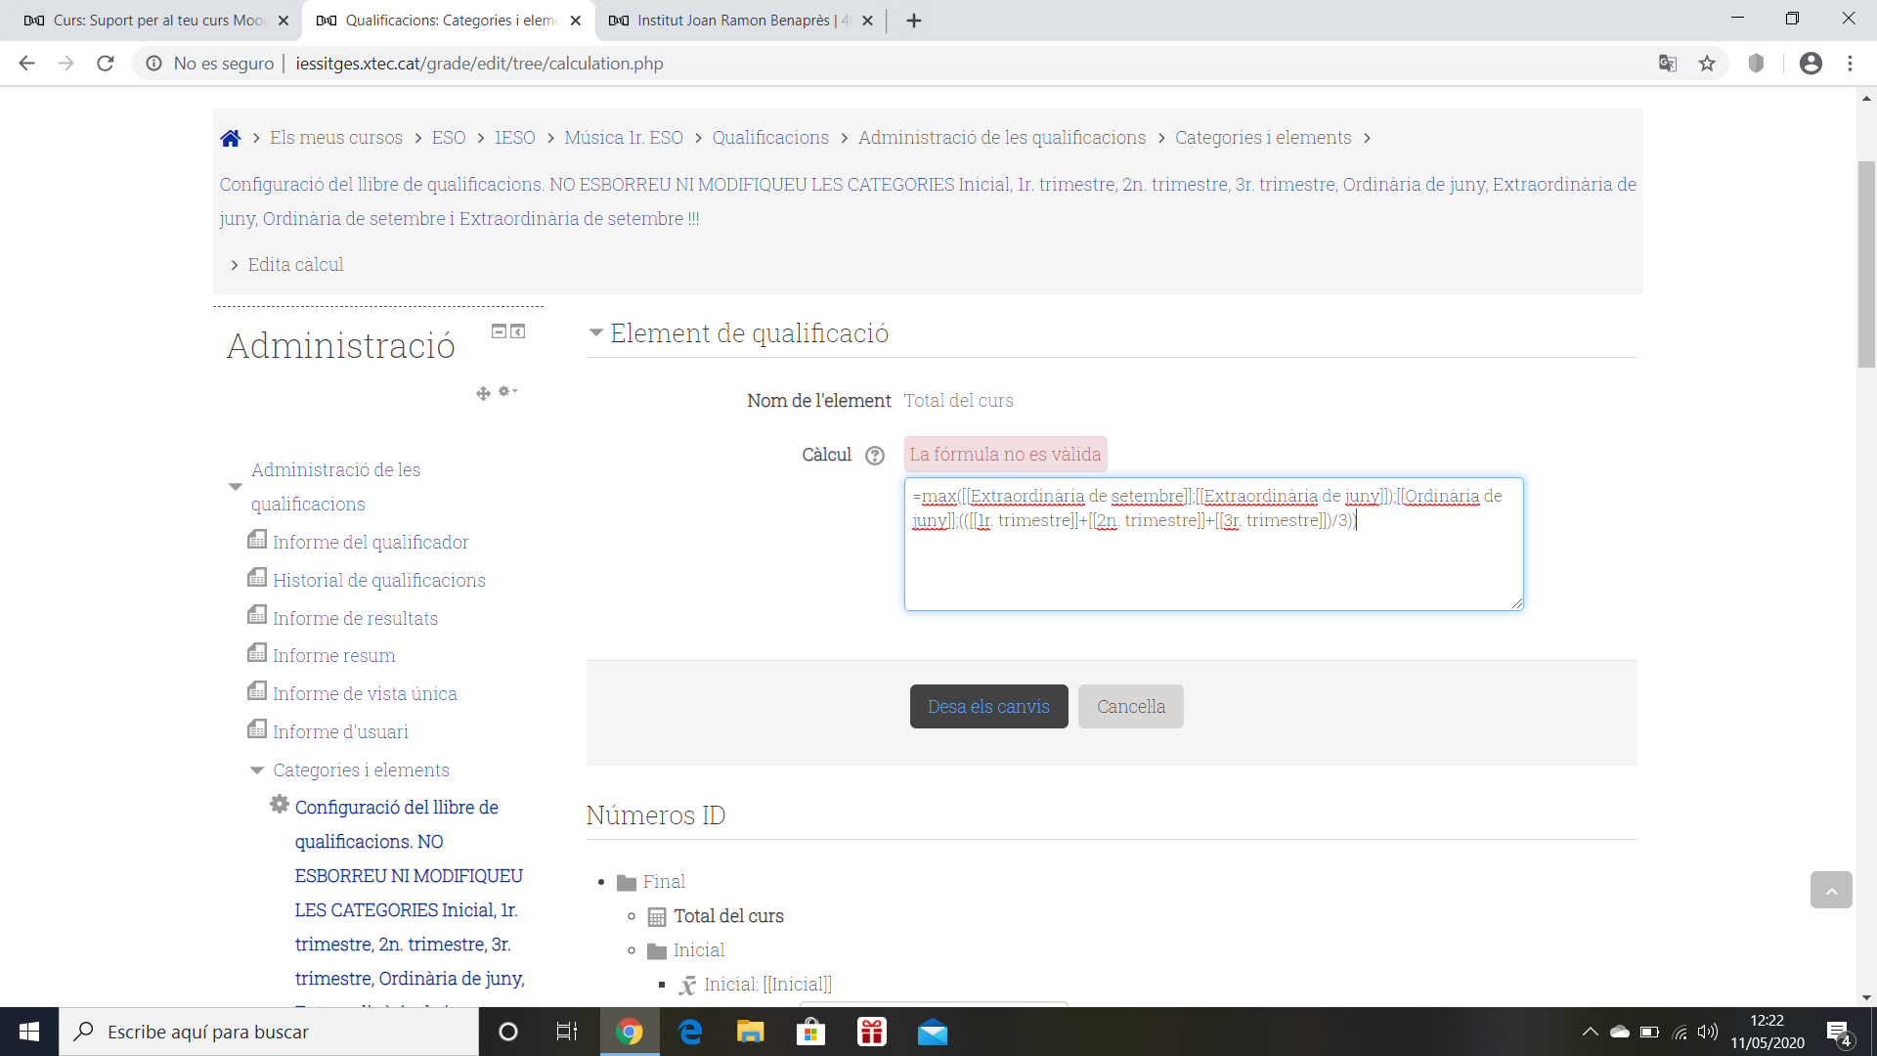Click the Chrome profile avatar icon
This screenshot has width=1877, height=1056.
[1811, 64]
